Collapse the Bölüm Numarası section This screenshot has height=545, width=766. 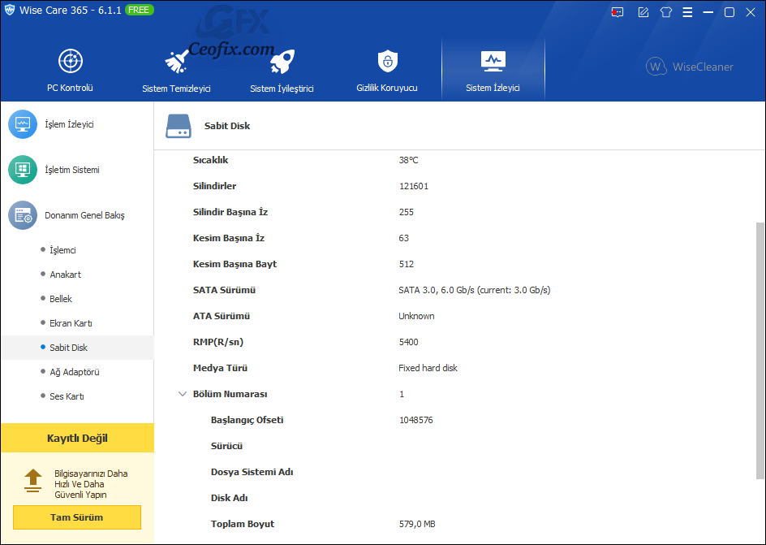pyautogui.click(x=183, y=394)
